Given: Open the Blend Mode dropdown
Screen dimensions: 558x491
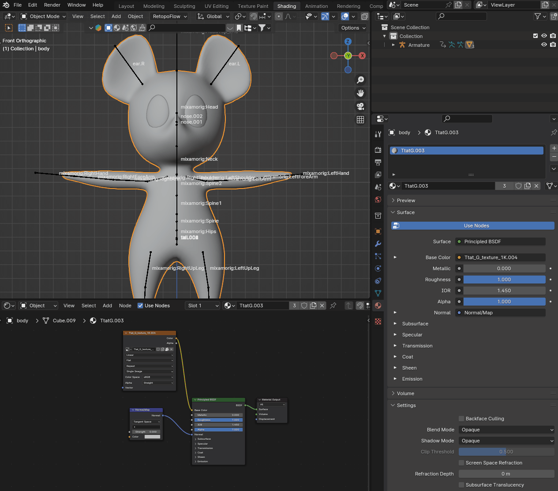Looking at the screenshot, I should click(x=506, y=430).
